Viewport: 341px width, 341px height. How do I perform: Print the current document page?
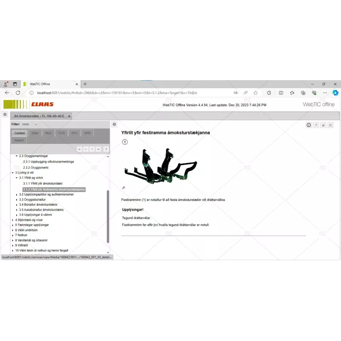click(323, 125)
